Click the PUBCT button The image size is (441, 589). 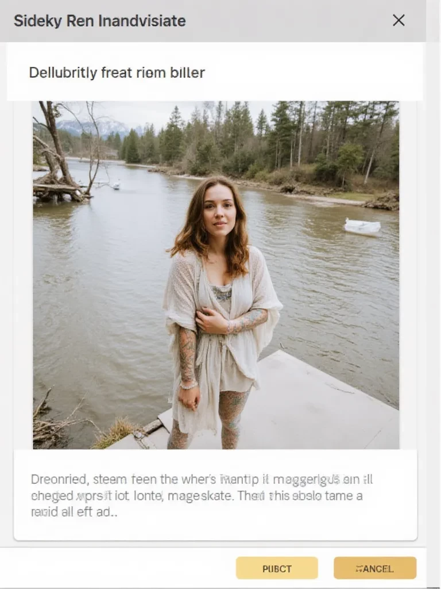[x=277, y=568]
